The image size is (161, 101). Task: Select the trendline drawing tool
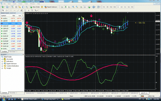click(x=18, y=10)
